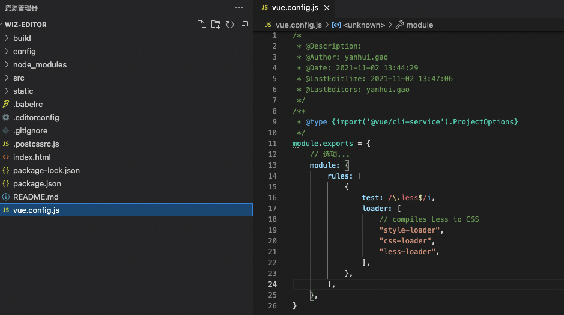This screenshot has width=564, height=315.
Task: Click the New Folder icon in explorer header
Action: 216,25
